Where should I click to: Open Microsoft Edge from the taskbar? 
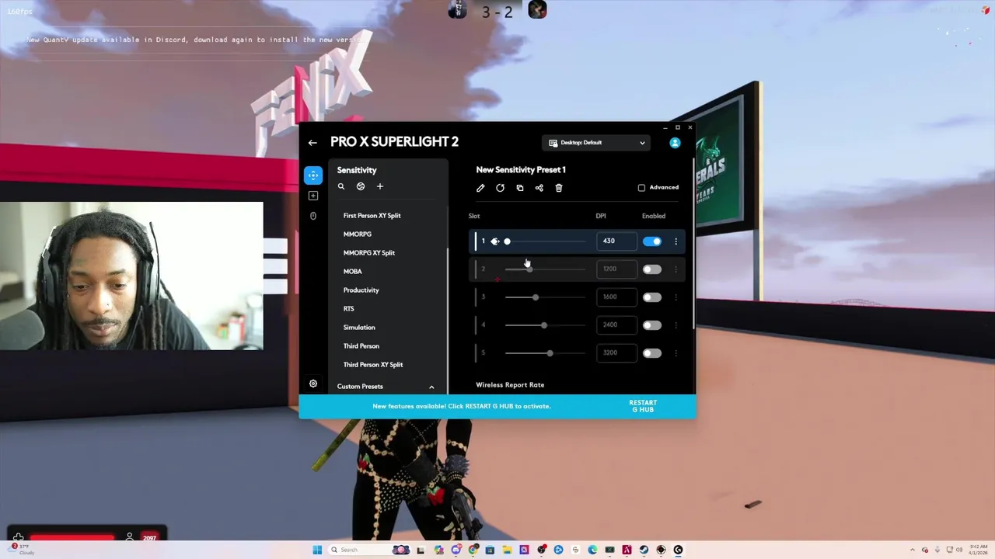(592, 550)
